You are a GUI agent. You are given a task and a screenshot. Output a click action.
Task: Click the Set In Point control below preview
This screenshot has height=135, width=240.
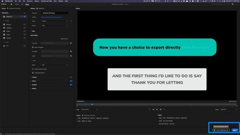[150, 109]
